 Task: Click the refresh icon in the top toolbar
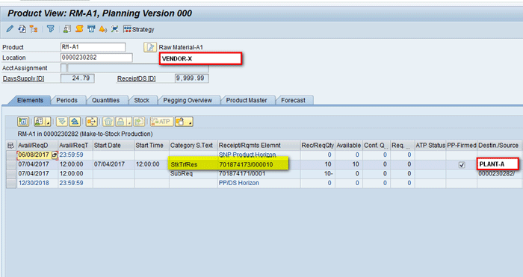point(22,29)
